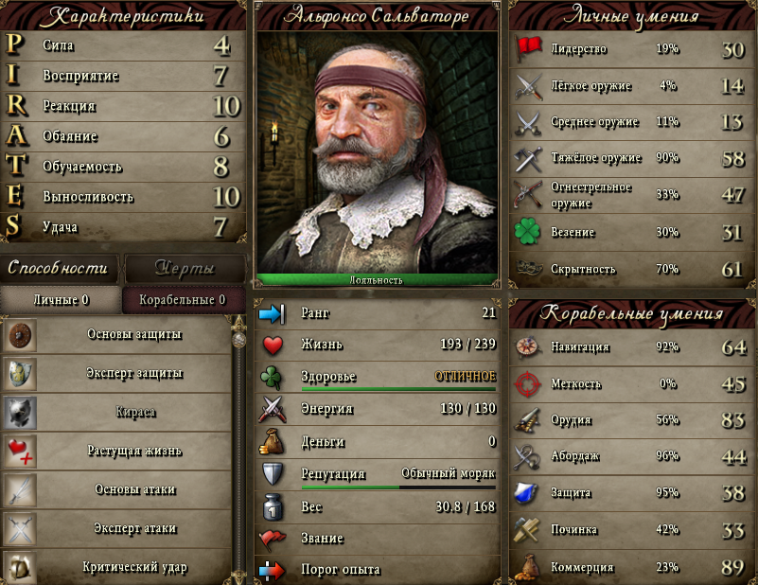Click the Орудия cannon icon
Viewport: 758px width, 585px height.
(x=527, y=420)
